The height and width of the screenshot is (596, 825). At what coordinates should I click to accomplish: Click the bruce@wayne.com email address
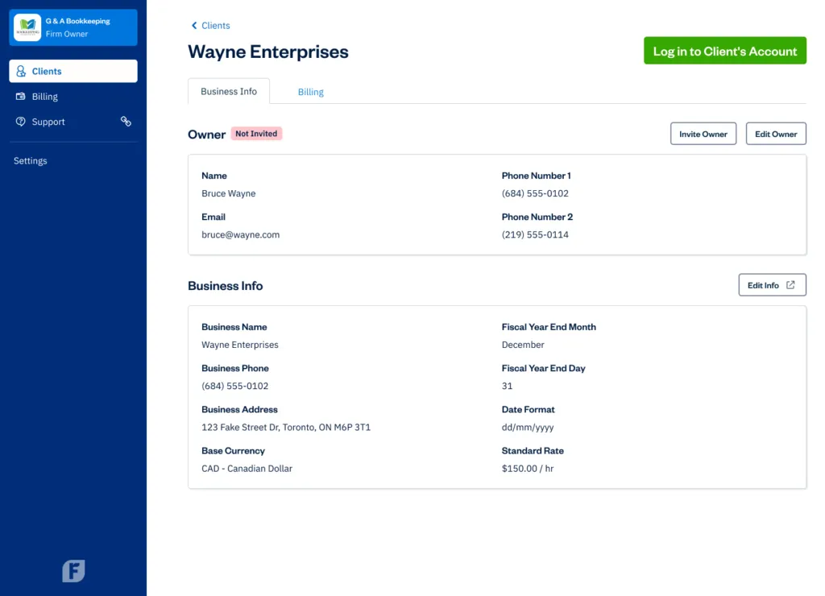pyautogui.click(x=240, y=234)
